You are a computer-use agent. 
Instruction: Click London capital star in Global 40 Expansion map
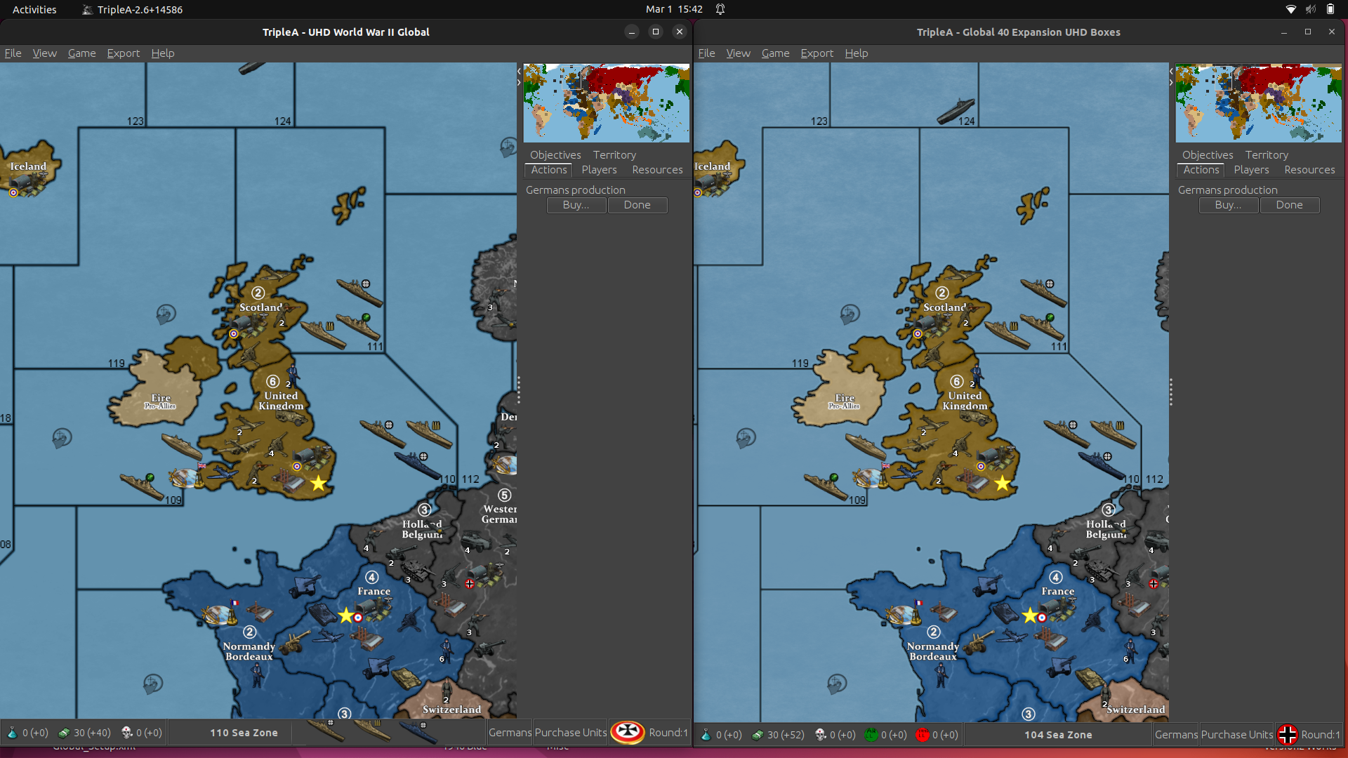pyautogui.click(x=1002, y=483)
